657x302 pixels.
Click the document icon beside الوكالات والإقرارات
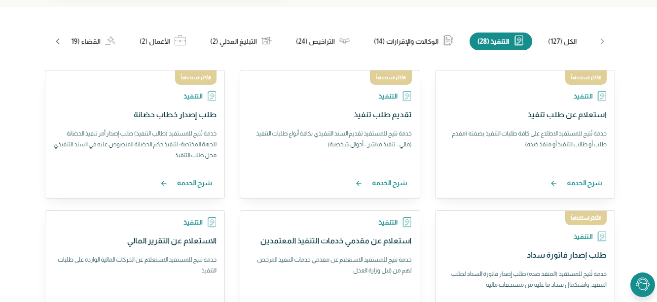click(x=448, y=41)
